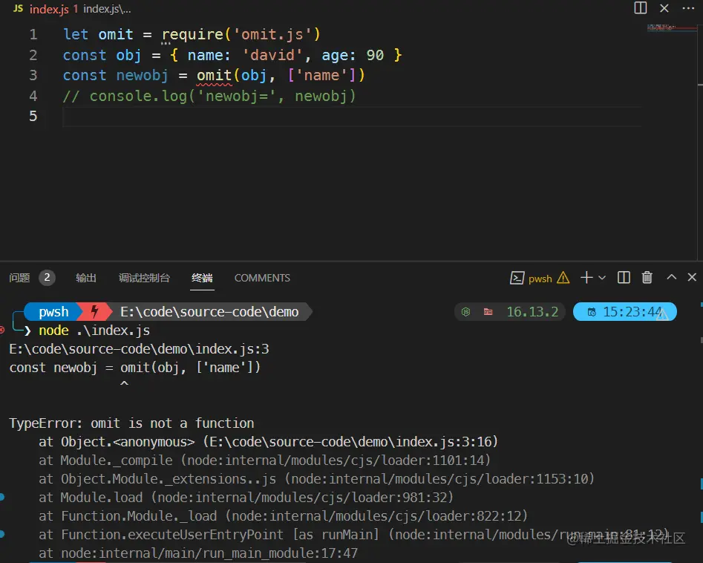Viewport: 703px width, 563px height.
Task: Click the pwsh terminal profile label
Action: (540, 279)
